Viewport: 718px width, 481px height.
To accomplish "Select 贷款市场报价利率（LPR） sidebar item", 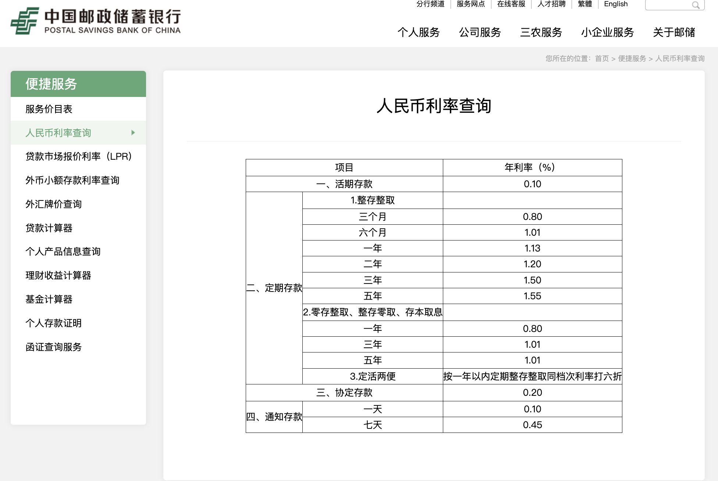I will coord(79,156).
